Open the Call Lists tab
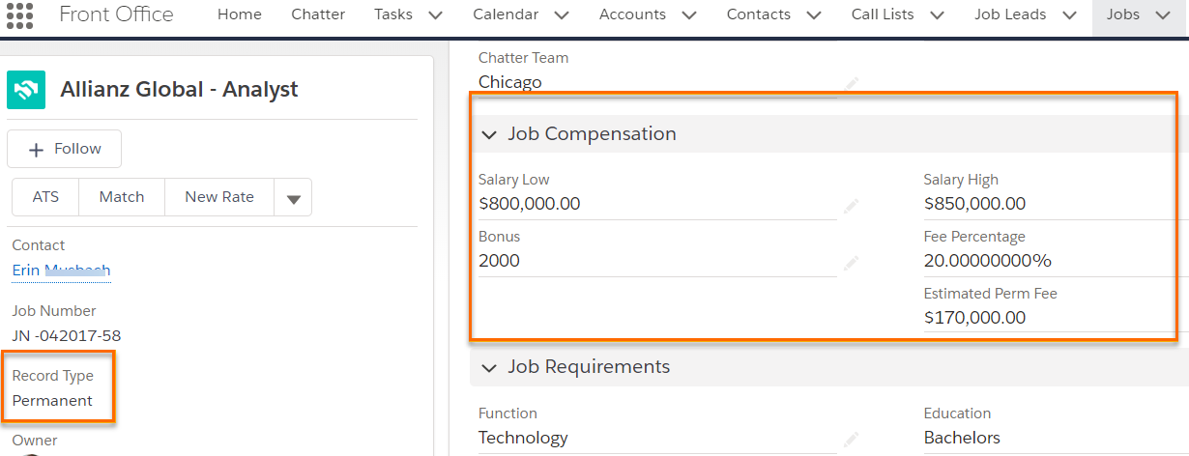Viewport: 1189px width, 456px height. click(883, 14)
